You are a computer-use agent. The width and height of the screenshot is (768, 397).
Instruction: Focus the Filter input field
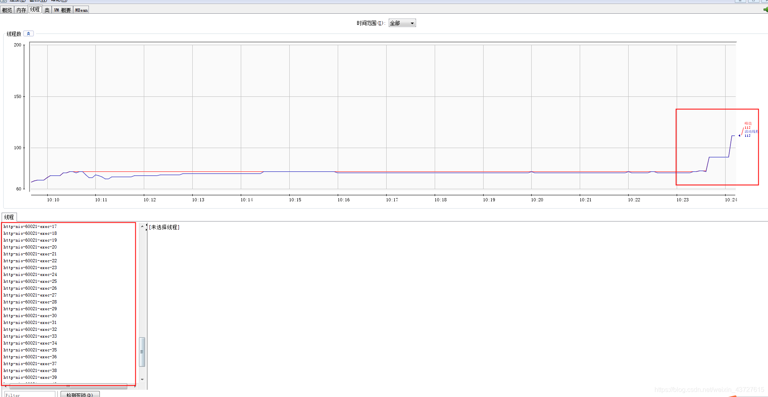pyautogui.click(x=30, y=395)
